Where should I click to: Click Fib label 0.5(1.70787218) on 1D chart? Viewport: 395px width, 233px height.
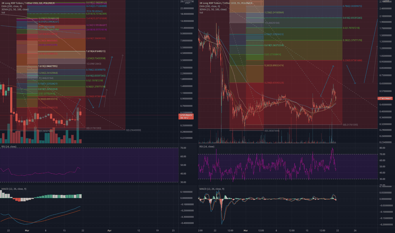95,80
